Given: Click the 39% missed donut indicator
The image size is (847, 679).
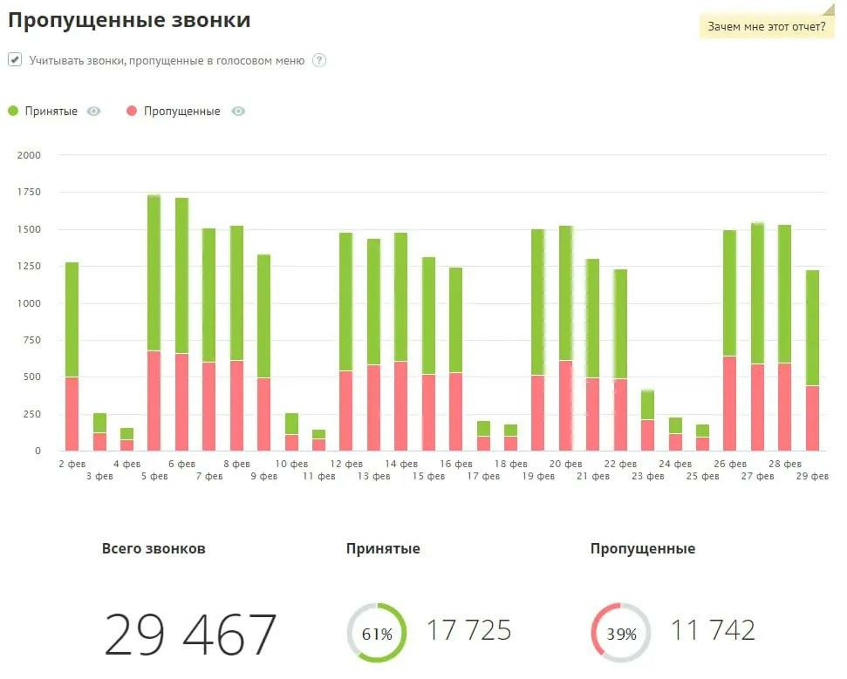Looking at the screenshot, I should pos(621,633).
